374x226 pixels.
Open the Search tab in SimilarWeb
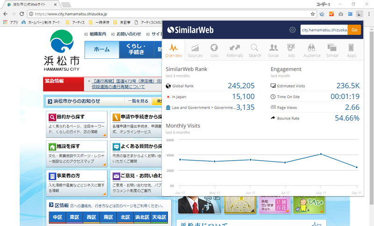click(x=255, y=51)
